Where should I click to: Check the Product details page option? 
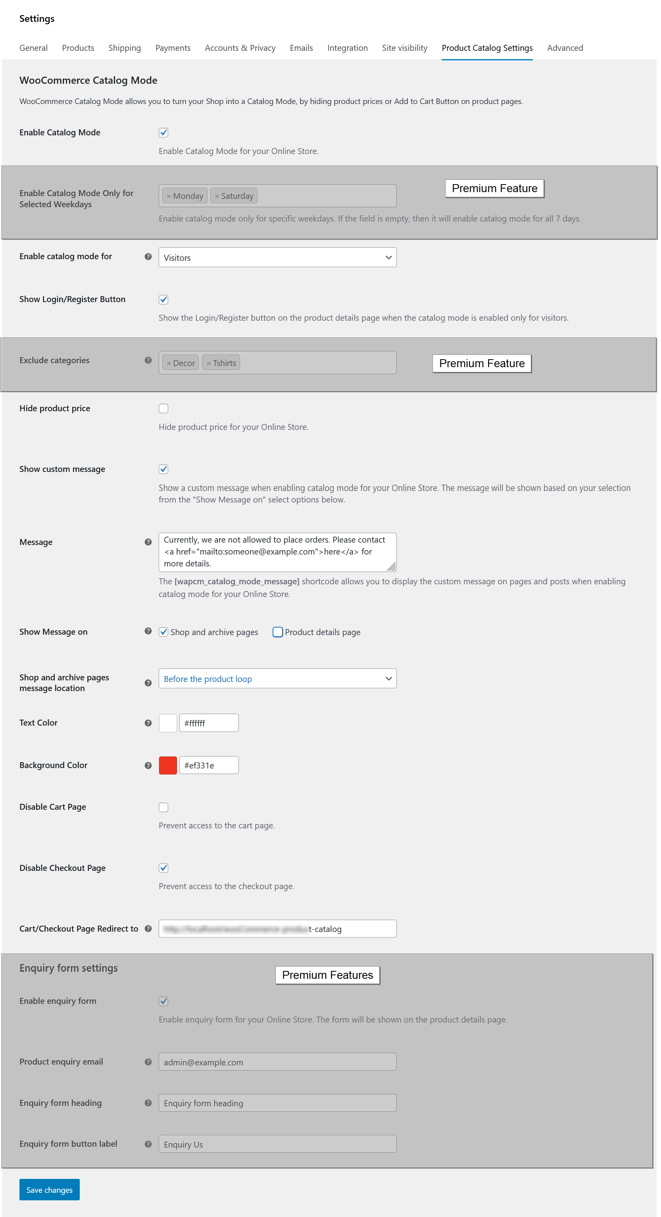[278, 632]
